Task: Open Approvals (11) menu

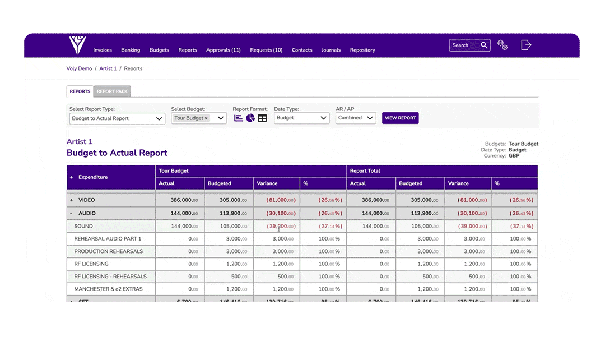Action: 224,50
